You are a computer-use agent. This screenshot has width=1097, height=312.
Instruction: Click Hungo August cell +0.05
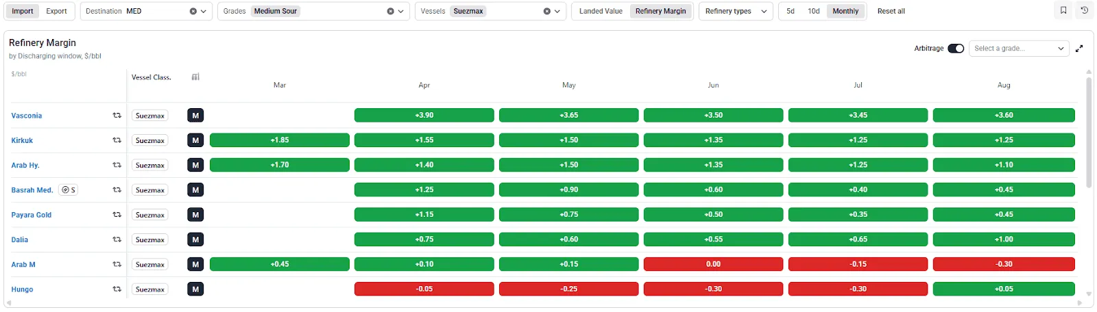click(1004, 289)
